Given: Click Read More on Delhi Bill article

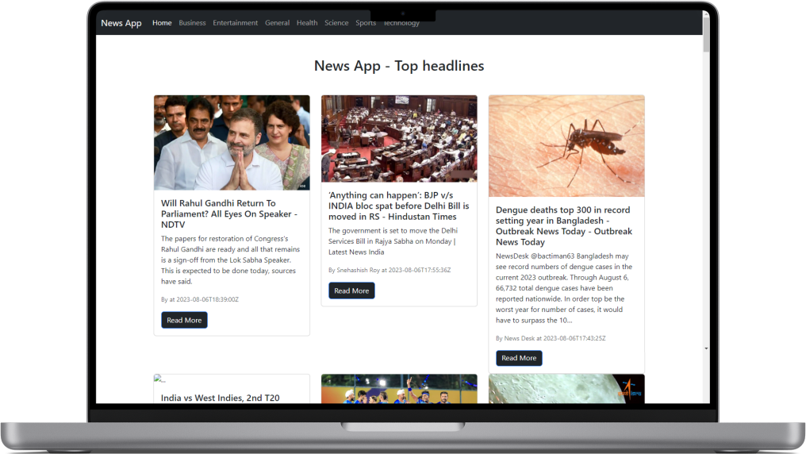Looking at the screenshot, I should [351, 290].
